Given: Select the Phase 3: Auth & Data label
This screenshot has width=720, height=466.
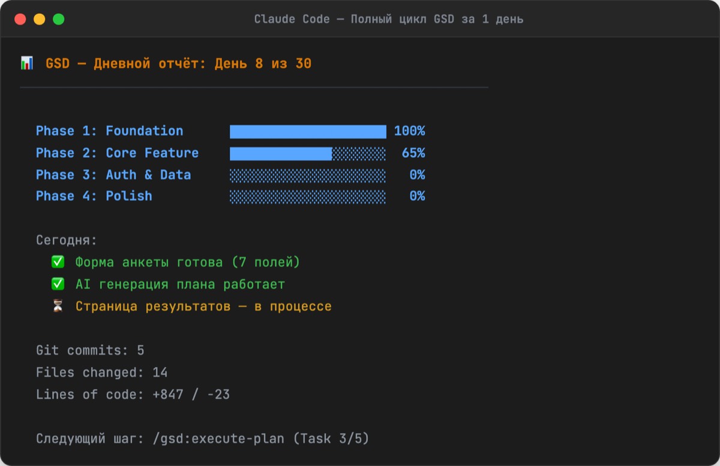Looking at the screenshot, I should [x=113, y=175].
